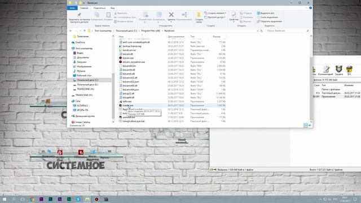Viewport: 361px width, 203px height.
Task: Open the New item dropdown in the ribbon
Action: [x=215, y=13]
